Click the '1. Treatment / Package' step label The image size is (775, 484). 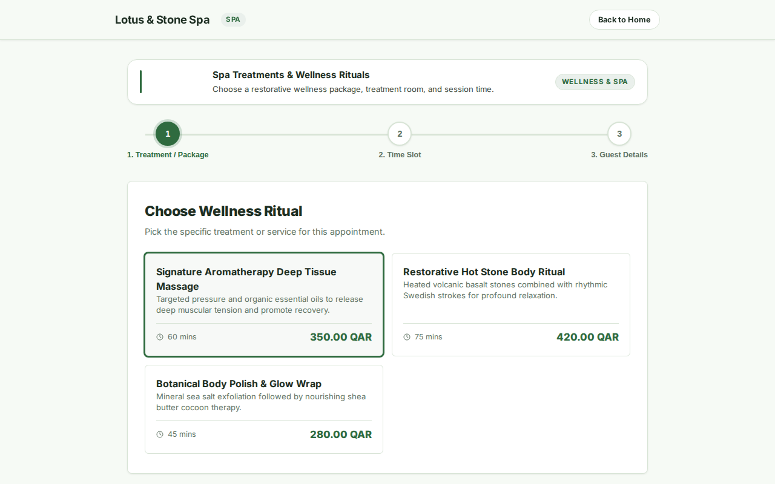click(x=168, y=155)
